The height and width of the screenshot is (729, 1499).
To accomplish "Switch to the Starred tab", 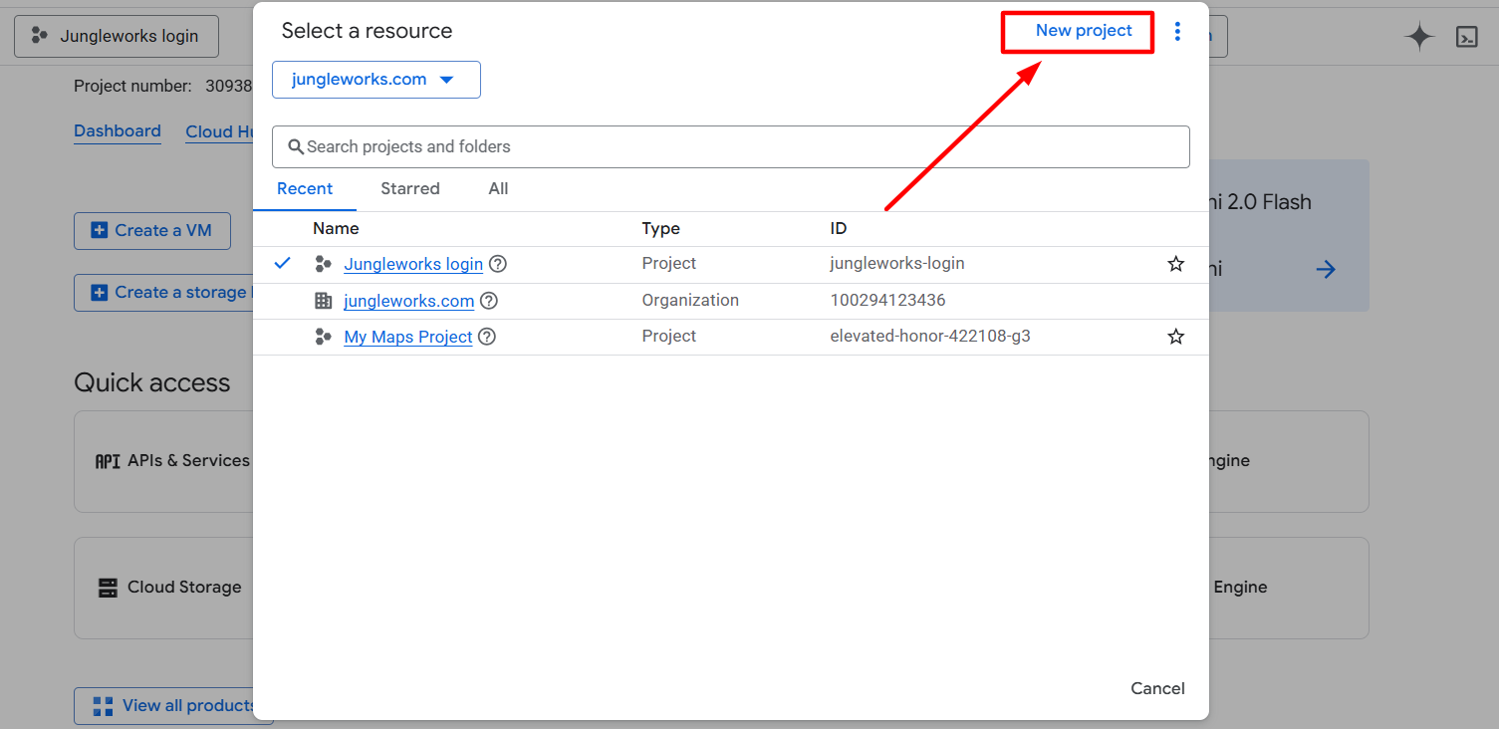I will (x=410, y=188).
